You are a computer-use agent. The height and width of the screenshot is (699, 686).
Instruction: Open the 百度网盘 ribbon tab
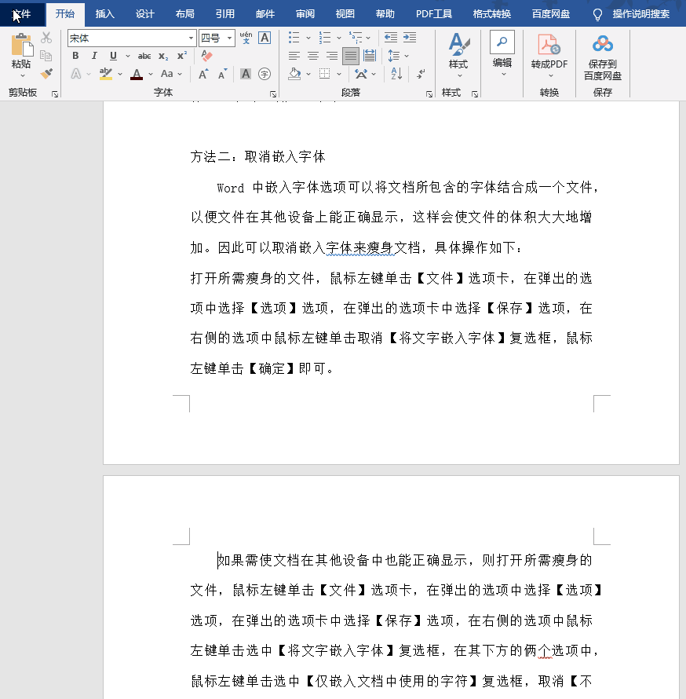(551, 14)
